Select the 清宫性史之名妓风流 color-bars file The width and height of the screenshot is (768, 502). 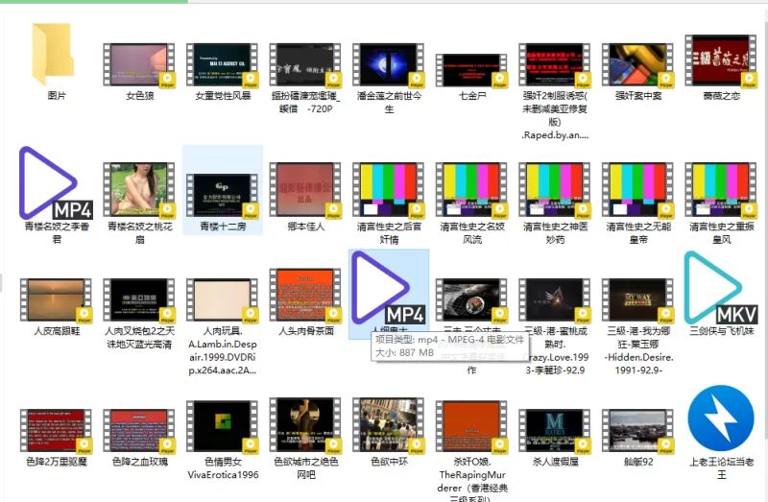click(x=472, y=190)
